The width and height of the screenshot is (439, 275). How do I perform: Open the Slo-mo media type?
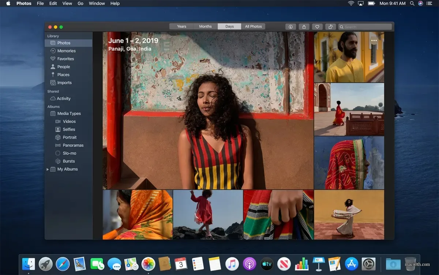point(69,153)
